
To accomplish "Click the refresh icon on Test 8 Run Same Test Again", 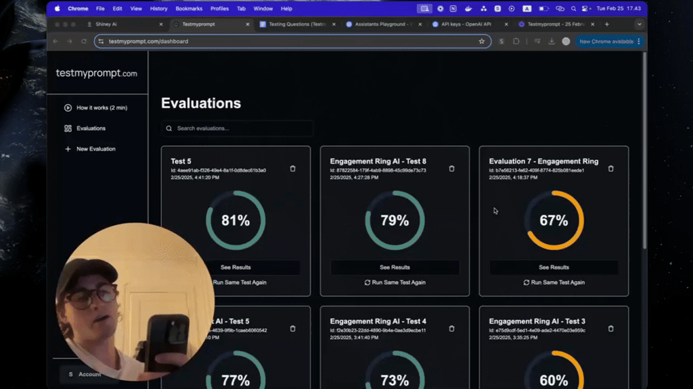I will (367, 282).
